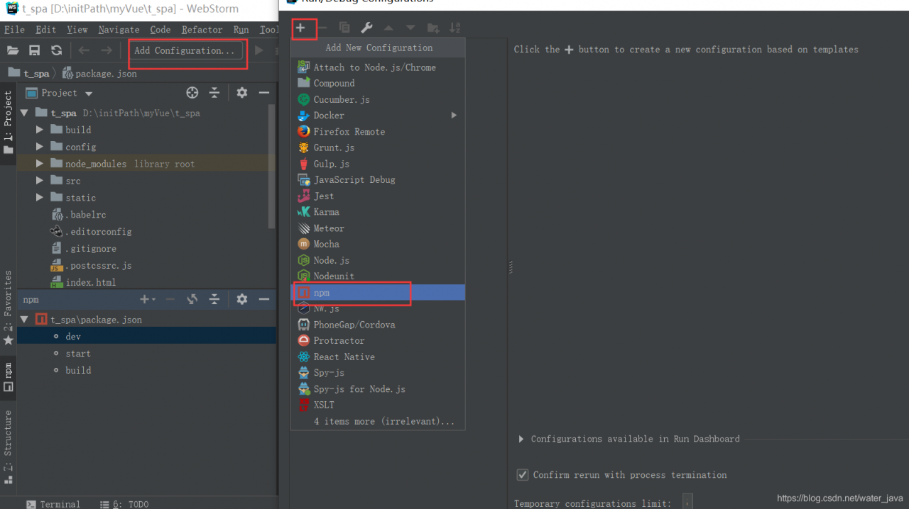
Task: Click the Forward navigation arrow in toolbar
Action: pos(107,50)
